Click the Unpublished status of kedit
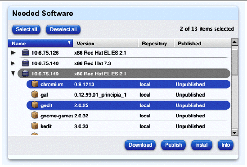 (190, 126)
